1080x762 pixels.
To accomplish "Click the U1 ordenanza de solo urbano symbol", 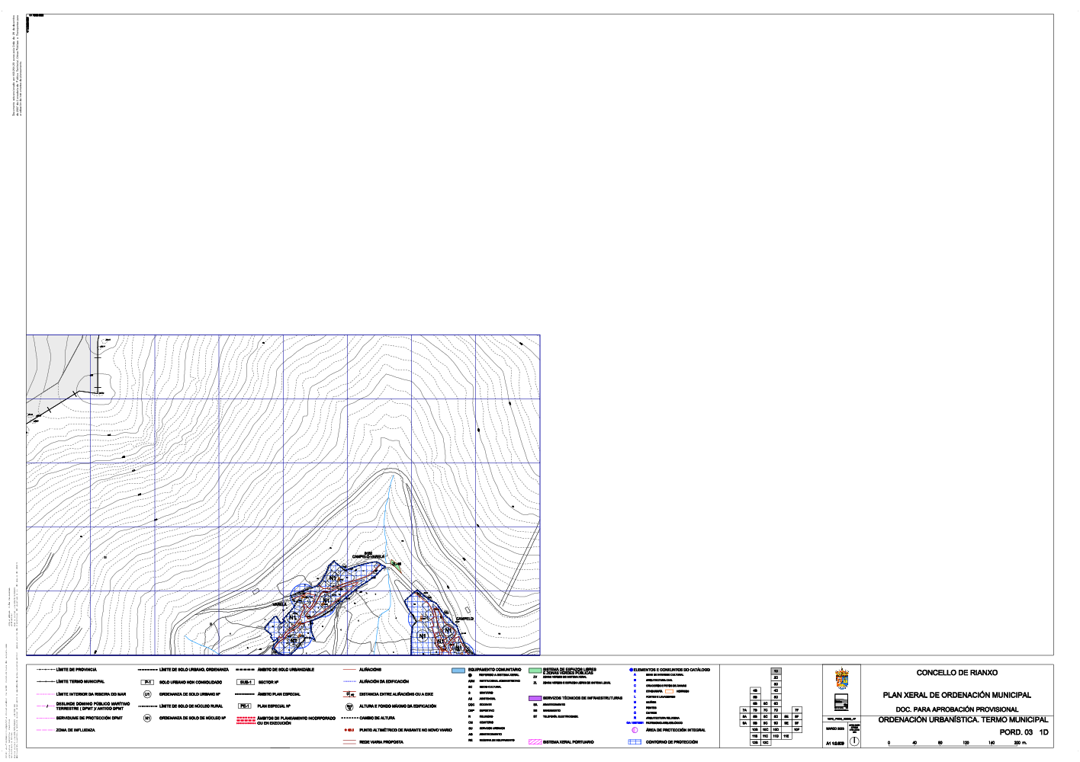I will (148, 694).
